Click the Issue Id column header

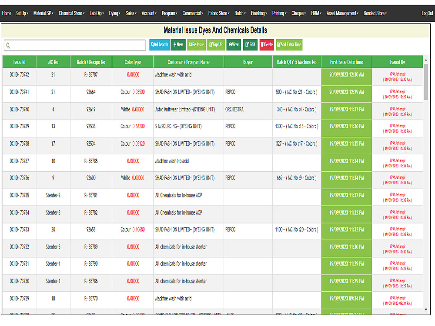[20, 62]
